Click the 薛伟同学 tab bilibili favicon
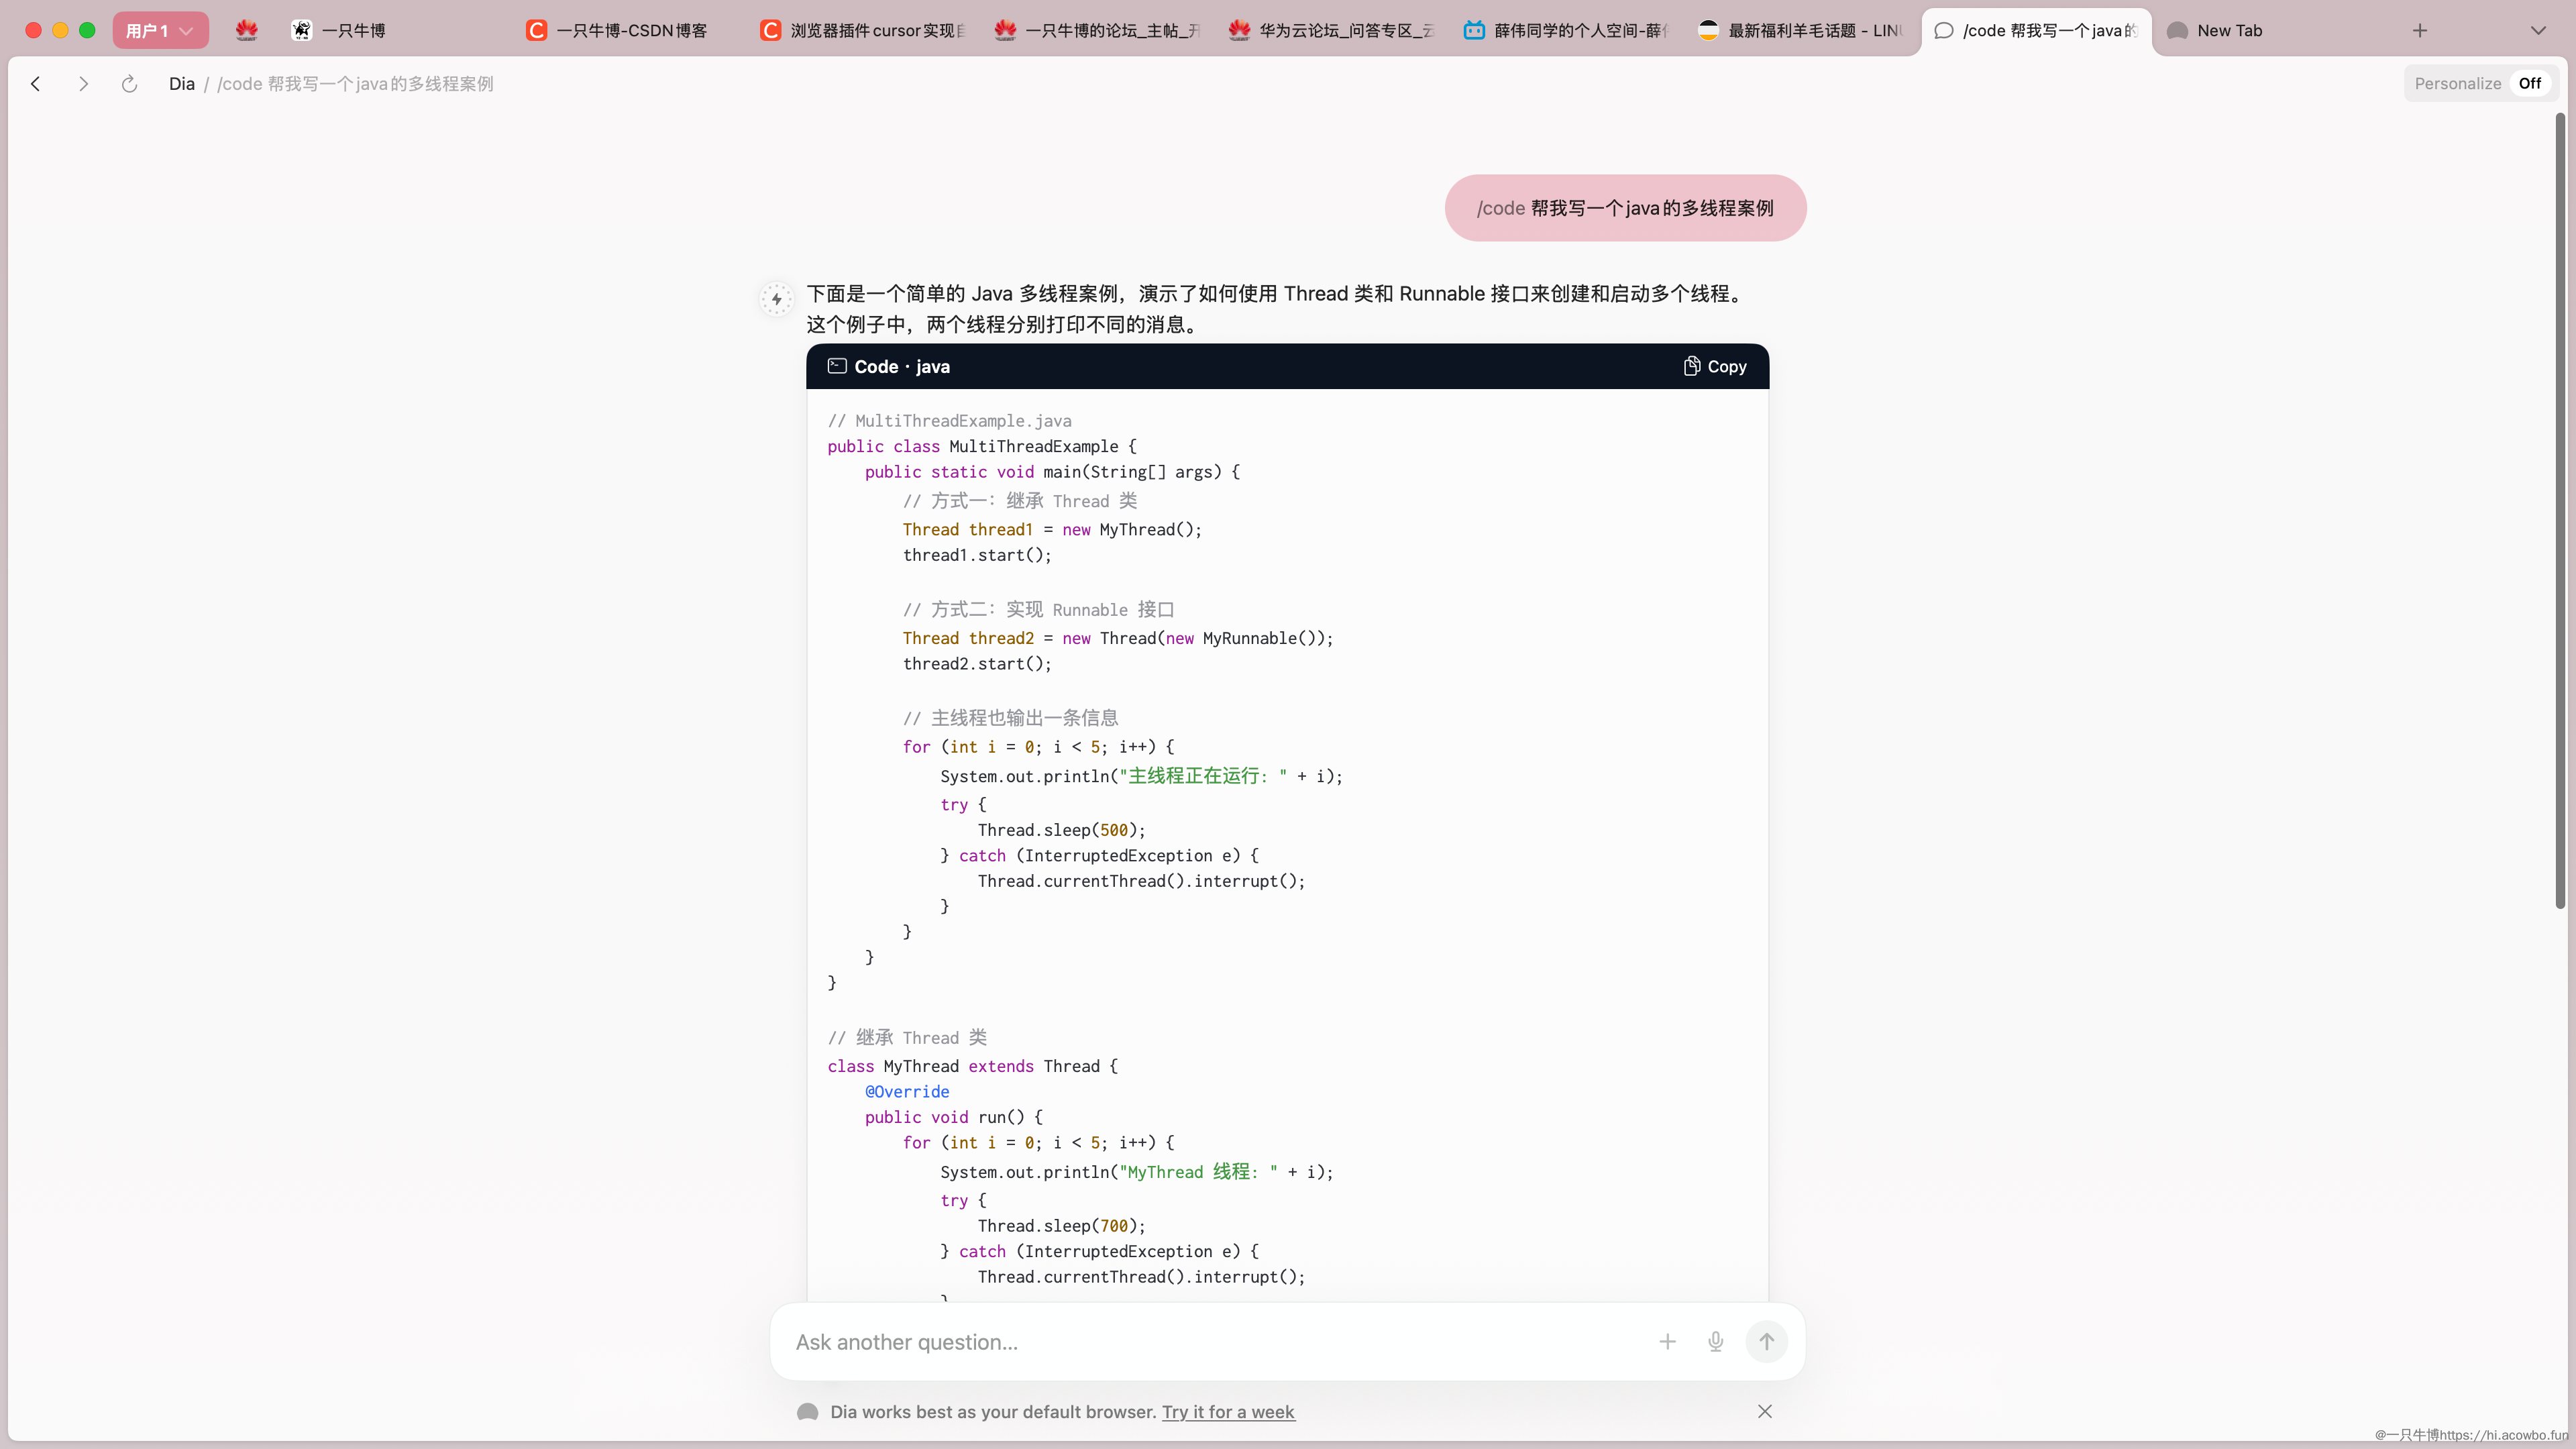The width and height of the screenshot is (2576, 1449). pos(1474,30)
